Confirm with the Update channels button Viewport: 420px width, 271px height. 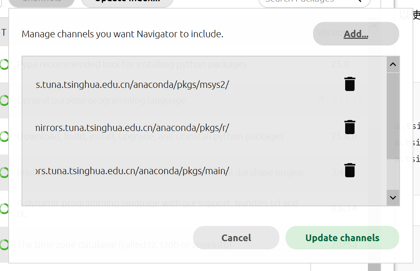tap(342, 238)
